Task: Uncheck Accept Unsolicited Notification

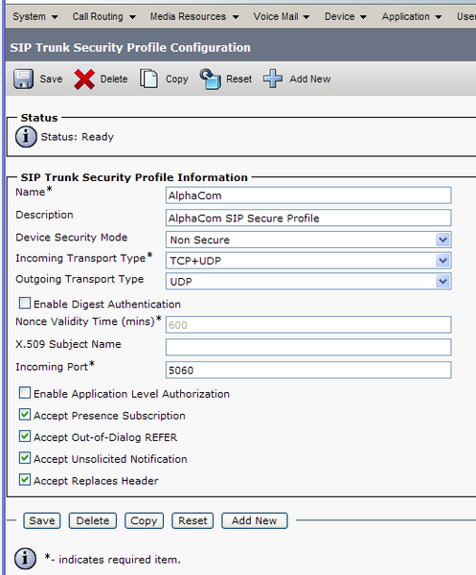Action: coord(25,458)
